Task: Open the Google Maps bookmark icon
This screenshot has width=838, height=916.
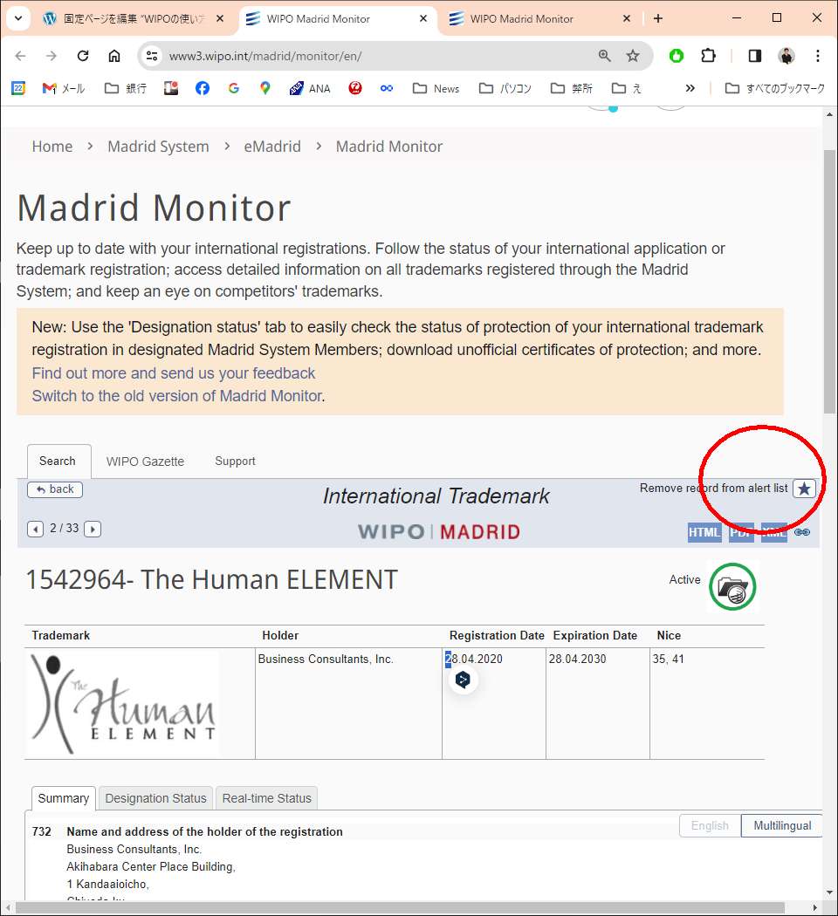Action: 265,88
